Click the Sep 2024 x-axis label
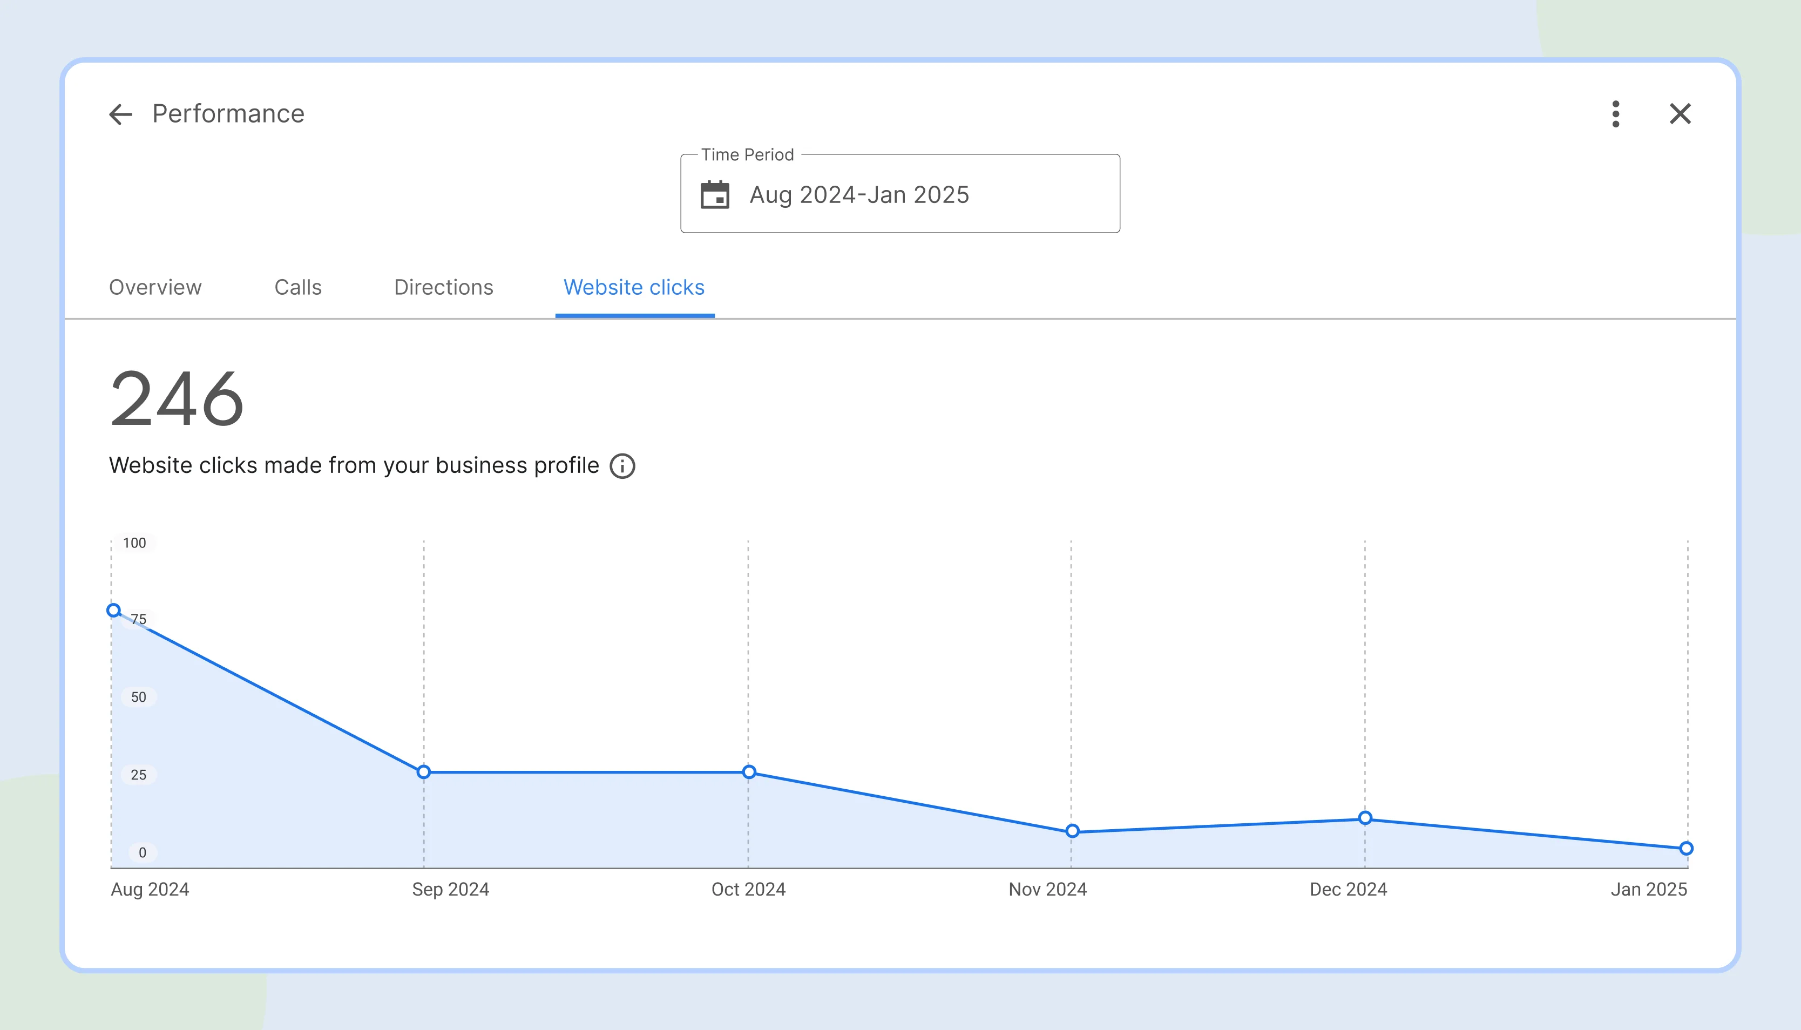1801x1030 pixels. 451,889
